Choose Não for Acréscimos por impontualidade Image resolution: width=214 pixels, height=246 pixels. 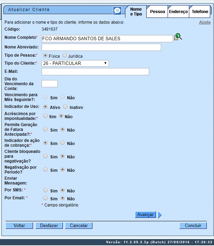(x=61, y=116)
